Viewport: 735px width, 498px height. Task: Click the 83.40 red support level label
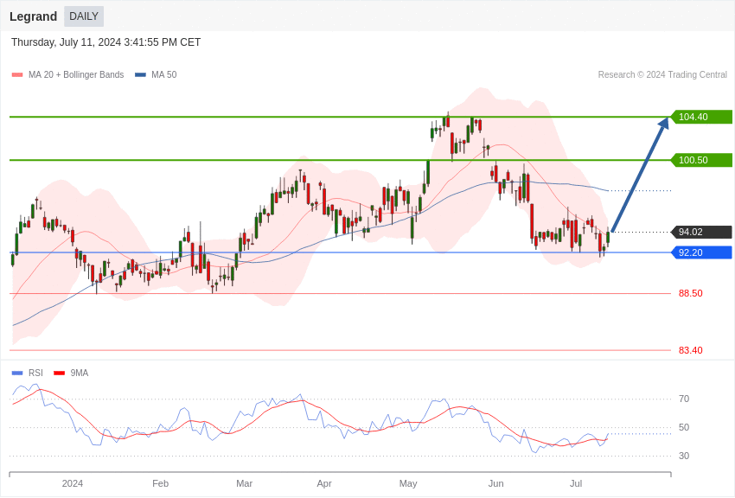pos(690,350)
